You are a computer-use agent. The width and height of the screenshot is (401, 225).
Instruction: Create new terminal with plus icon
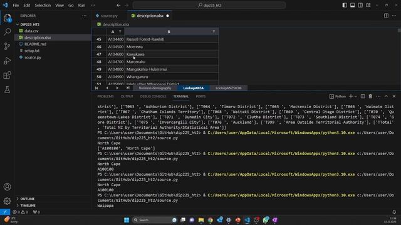coord(351,96)
